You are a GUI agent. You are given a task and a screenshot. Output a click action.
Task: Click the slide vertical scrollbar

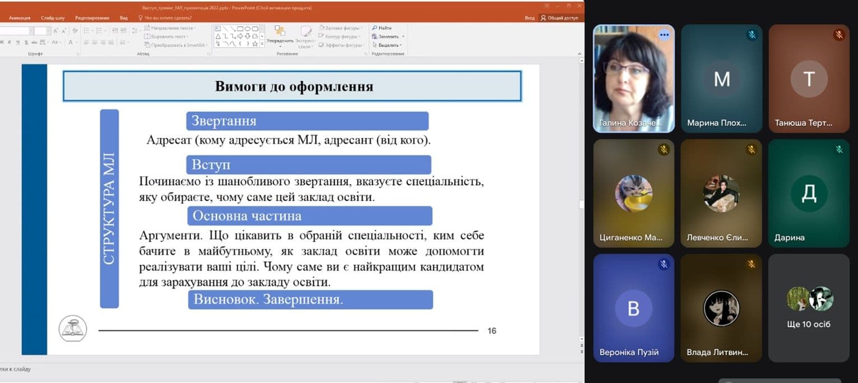point(581,205)
